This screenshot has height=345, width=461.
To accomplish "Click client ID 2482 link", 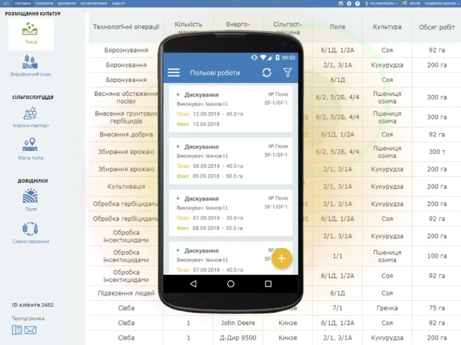I will coord(47,305).
